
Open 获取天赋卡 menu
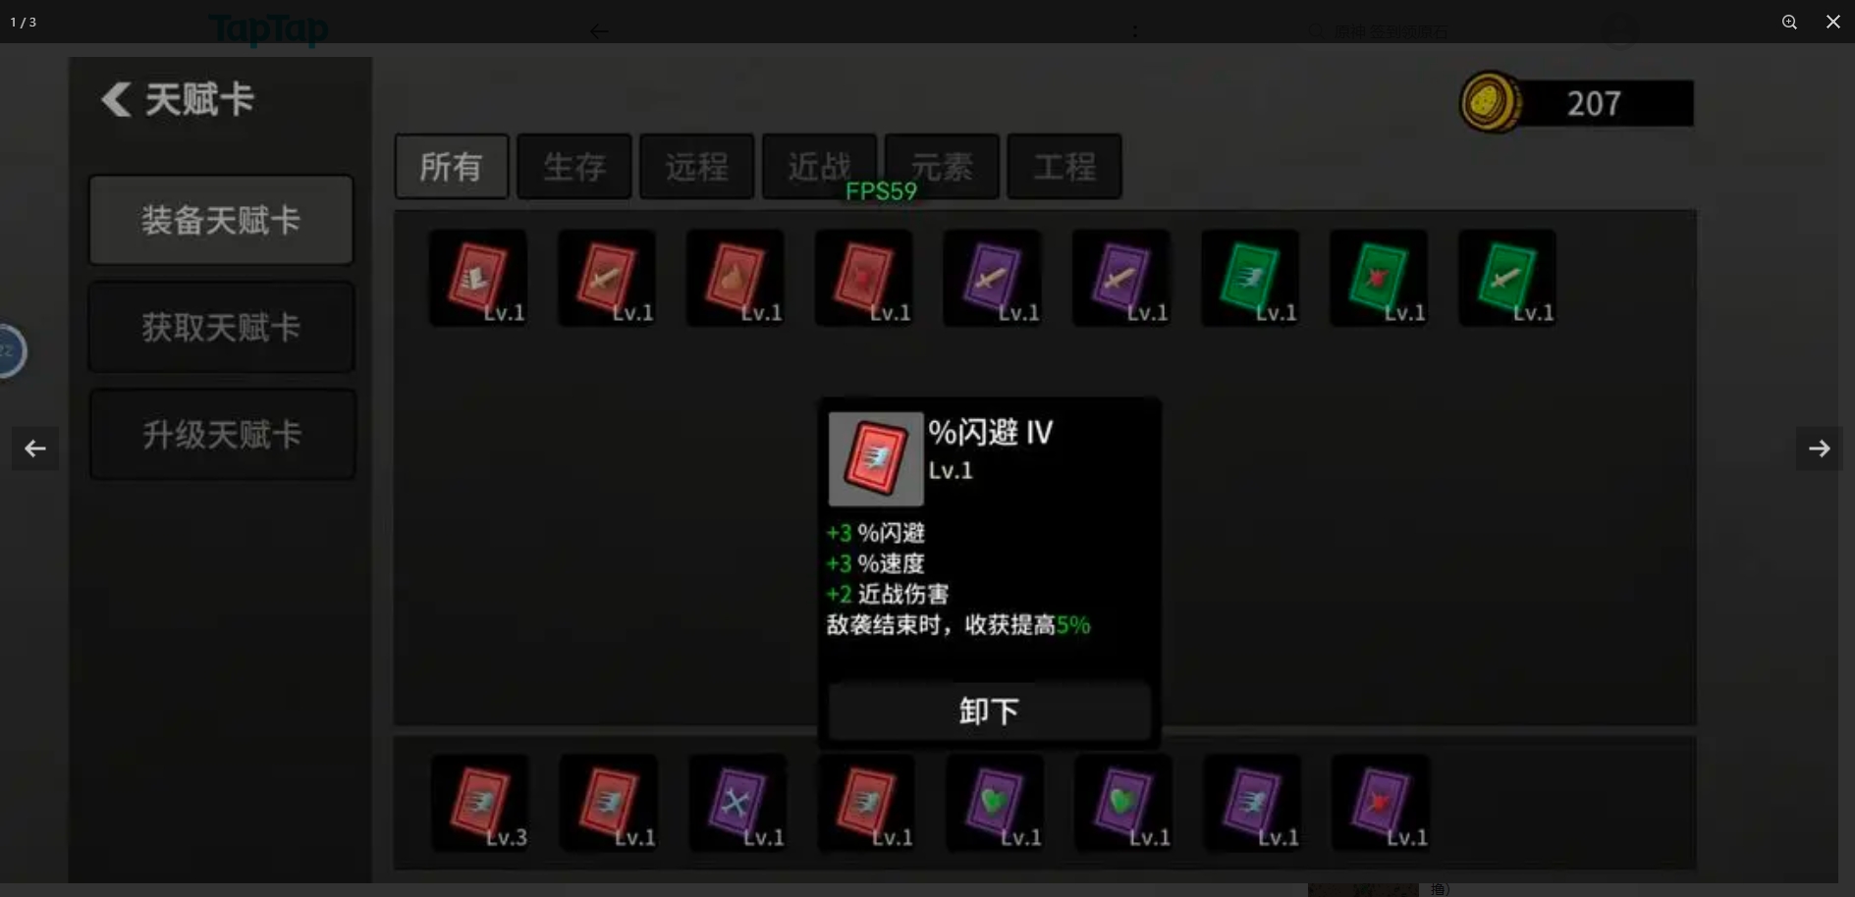tap(221, 328)
